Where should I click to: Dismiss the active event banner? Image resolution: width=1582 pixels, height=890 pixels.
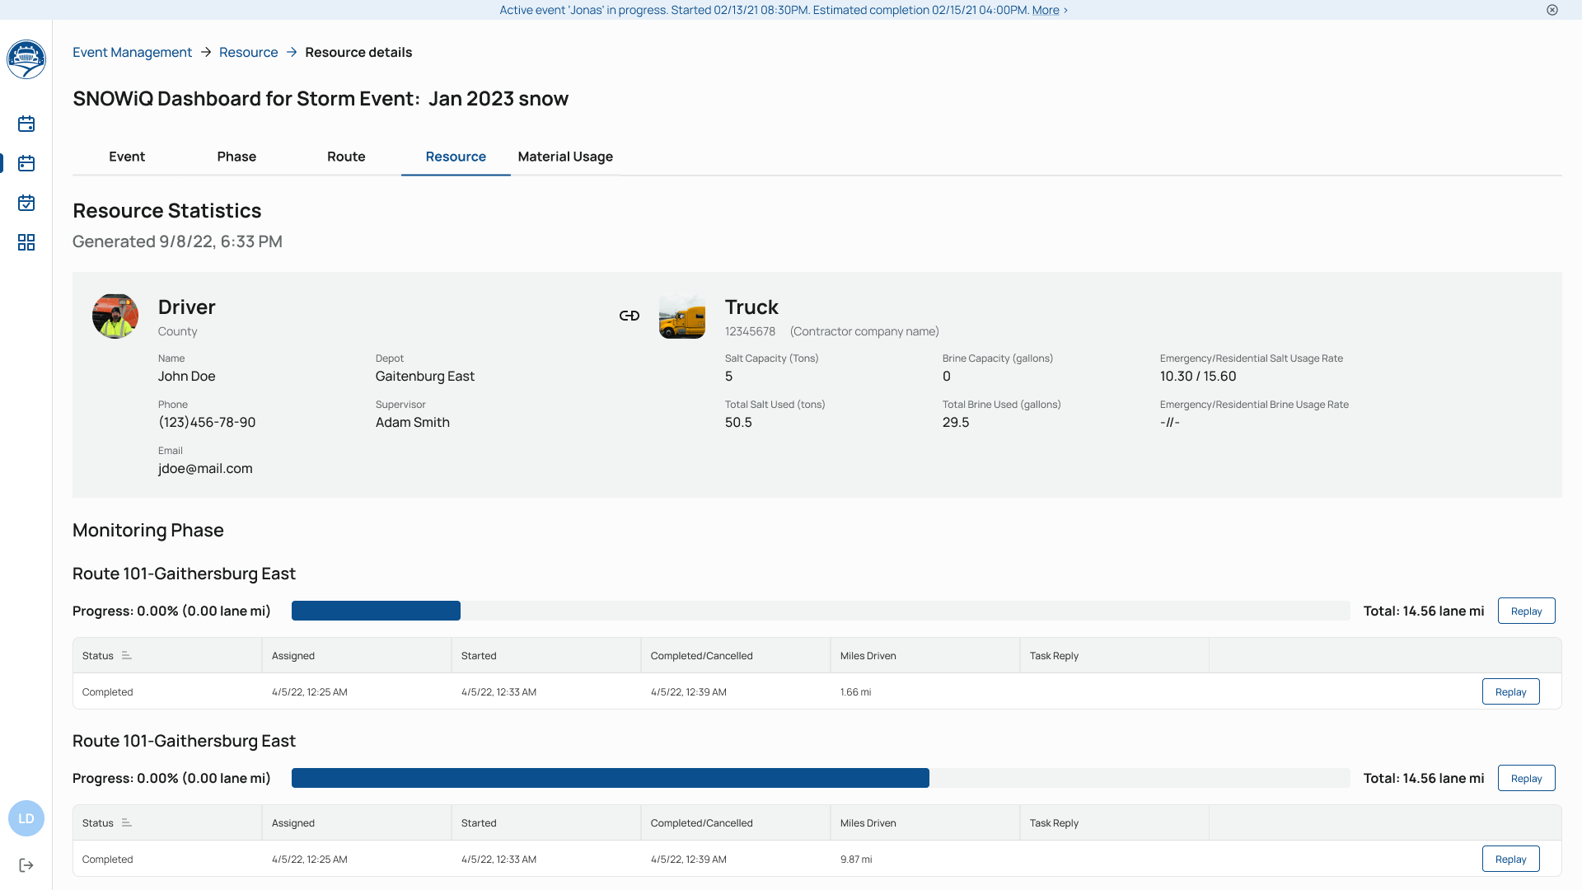tap(1552, 10)
